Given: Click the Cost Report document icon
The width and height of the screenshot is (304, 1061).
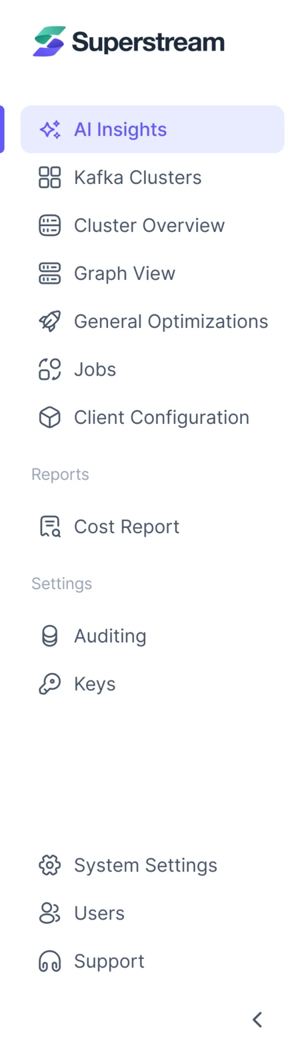Looking at the screenshot, I should point(50,527).
